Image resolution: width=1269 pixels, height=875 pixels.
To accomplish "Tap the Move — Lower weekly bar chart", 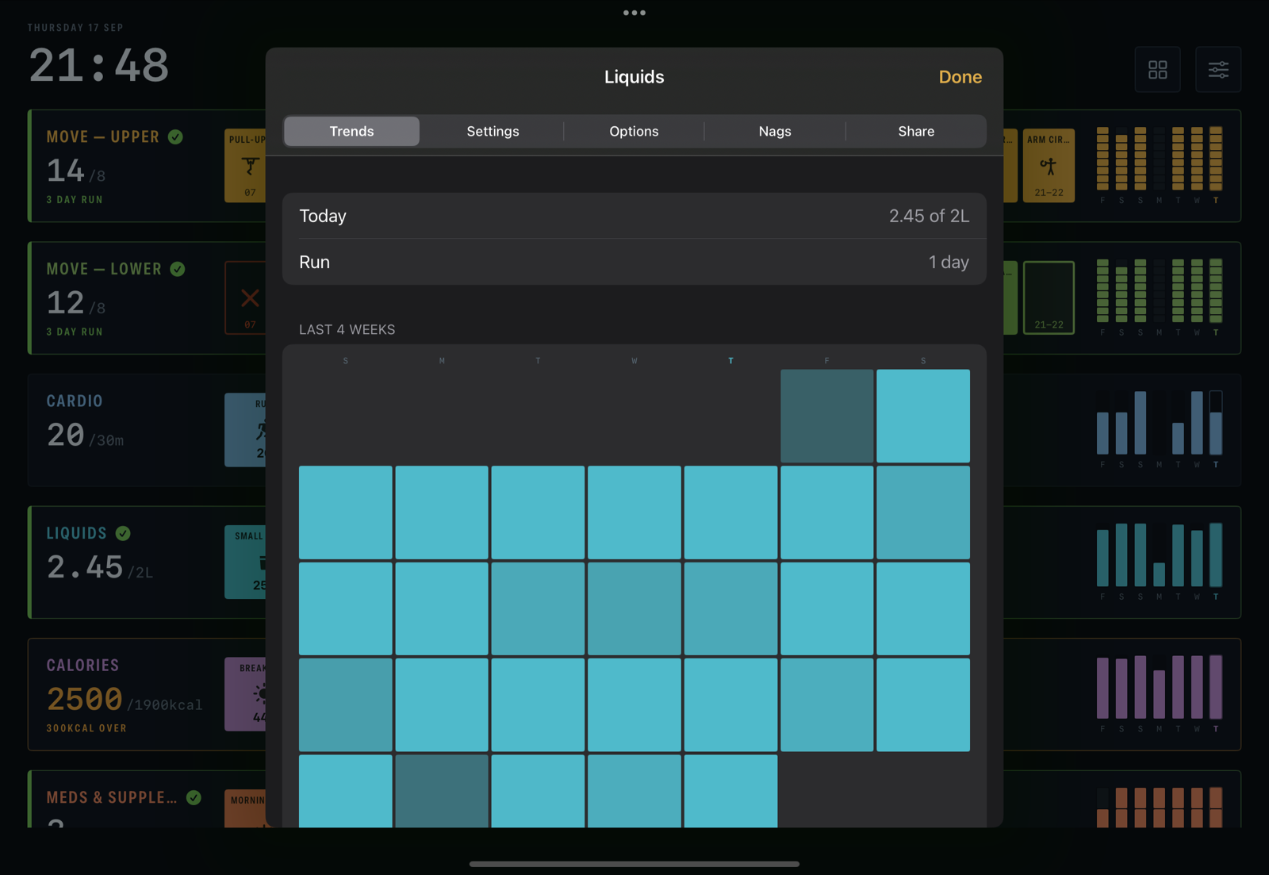I will pyautogui.click(x=1159, y=297).
